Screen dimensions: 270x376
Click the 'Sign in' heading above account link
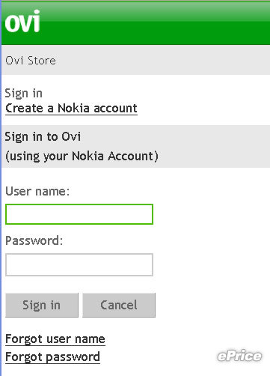pos(24,94)
